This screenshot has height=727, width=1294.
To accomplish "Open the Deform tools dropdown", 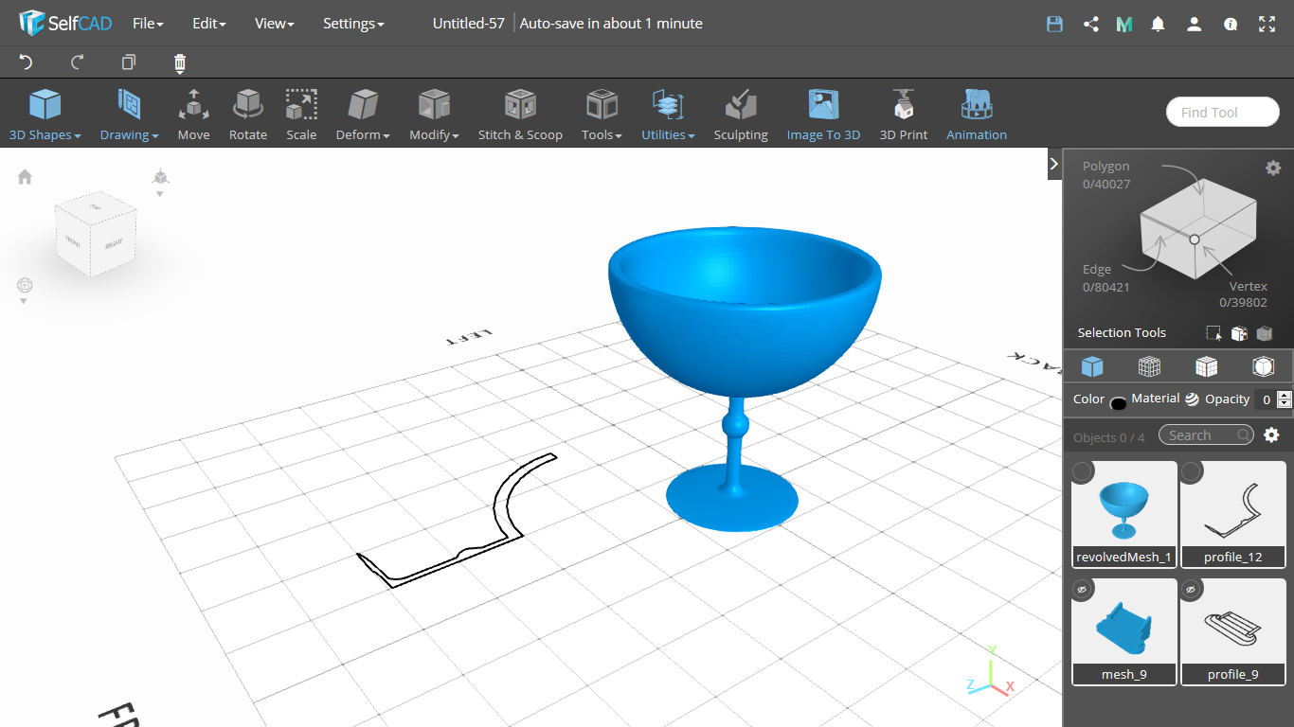I will 363,115.
